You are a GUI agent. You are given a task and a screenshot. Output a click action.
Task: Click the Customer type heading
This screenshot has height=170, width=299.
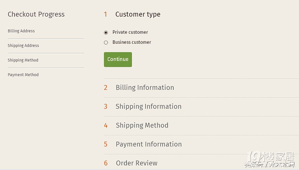[138, 15]
